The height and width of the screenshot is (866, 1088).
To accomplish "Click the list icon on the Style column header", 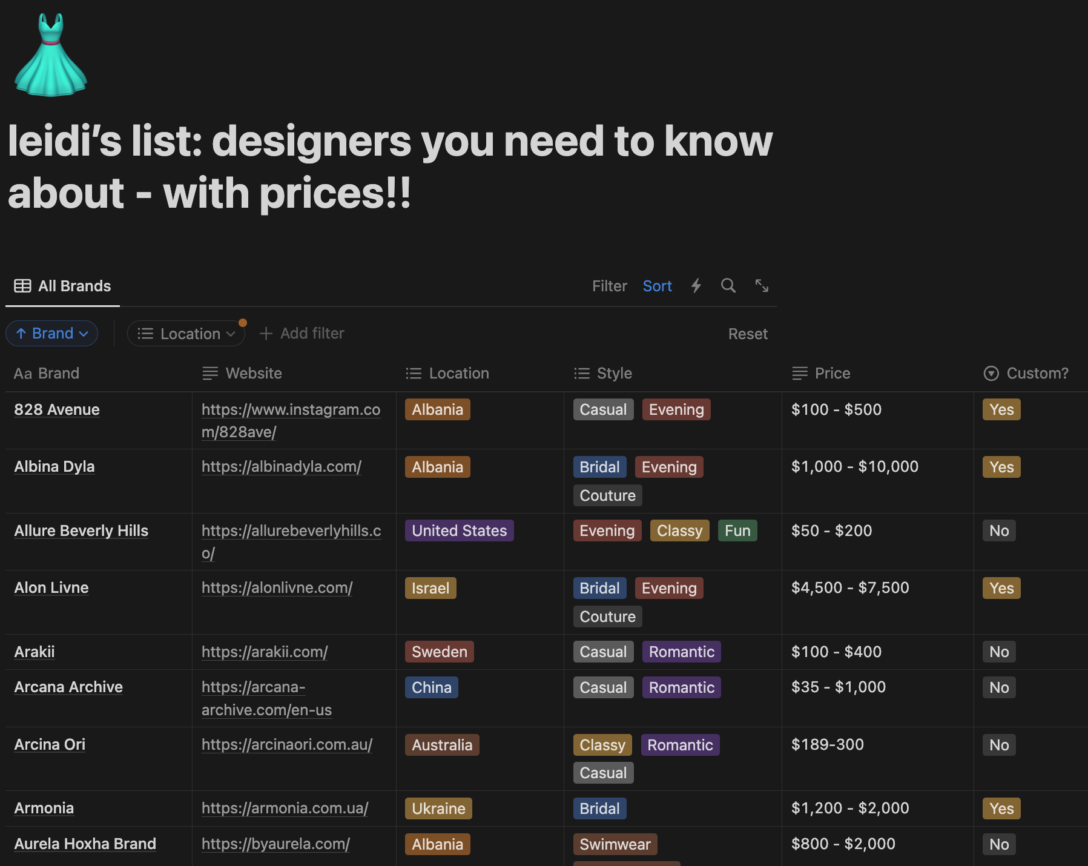I will (581, 373).
